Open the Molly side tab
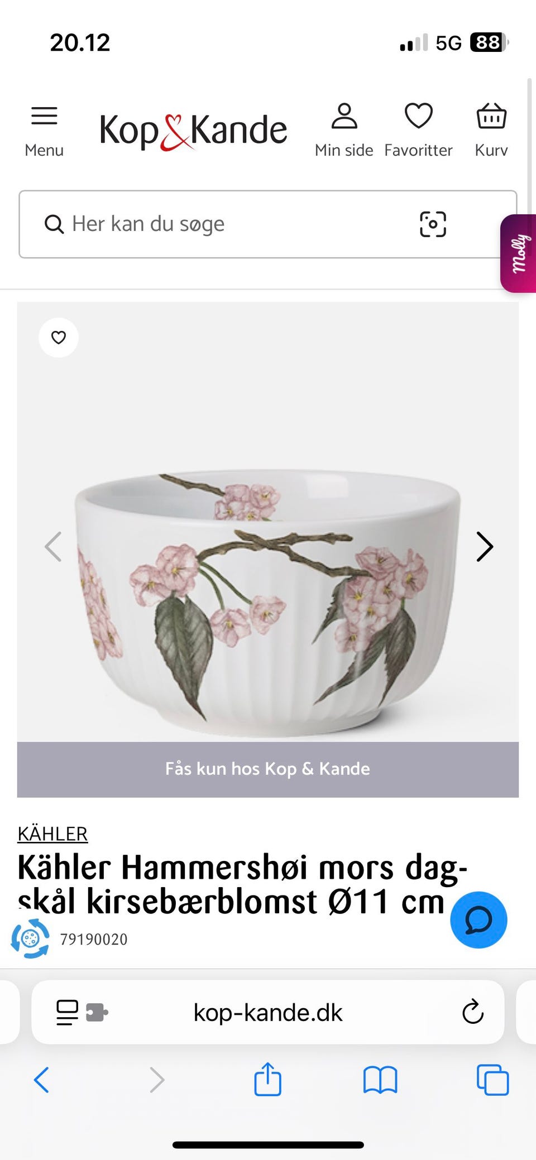This screenshot has width=536, height=1160. [519, 253]
